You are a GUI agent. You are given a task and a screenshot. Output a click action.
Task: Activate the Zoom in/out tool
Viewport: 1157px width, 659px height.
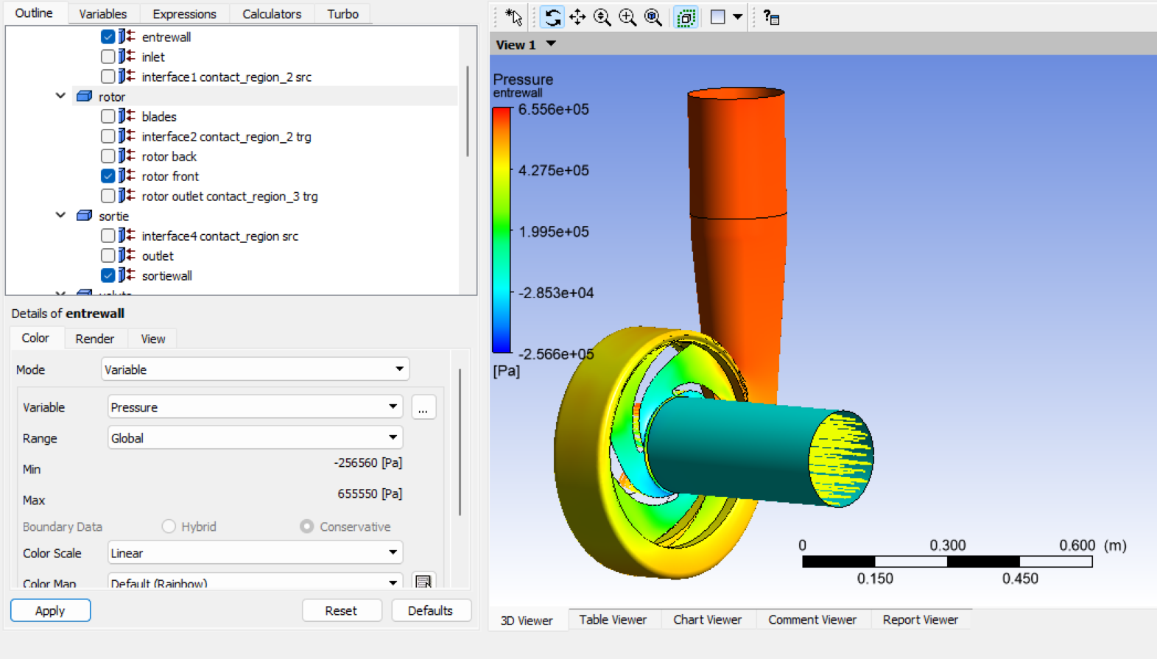[x=602, y=17]
